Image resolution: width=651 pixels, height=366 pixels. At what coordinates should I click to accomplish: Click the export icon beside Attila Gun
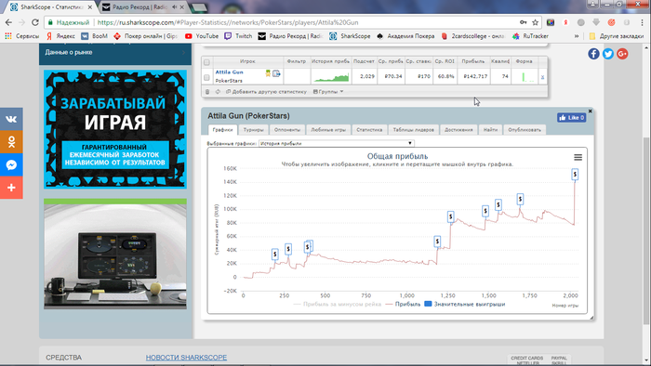point(276,73)
